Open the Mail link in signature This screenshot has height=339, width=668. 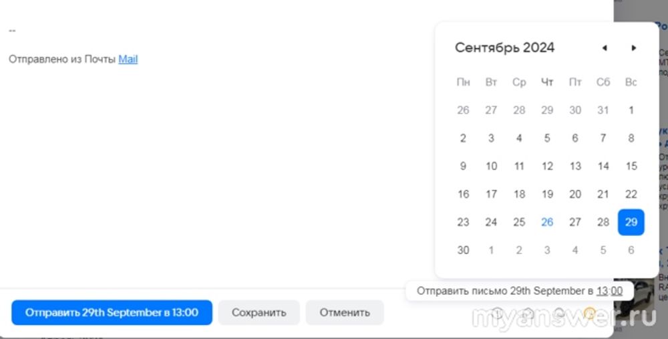128,59
